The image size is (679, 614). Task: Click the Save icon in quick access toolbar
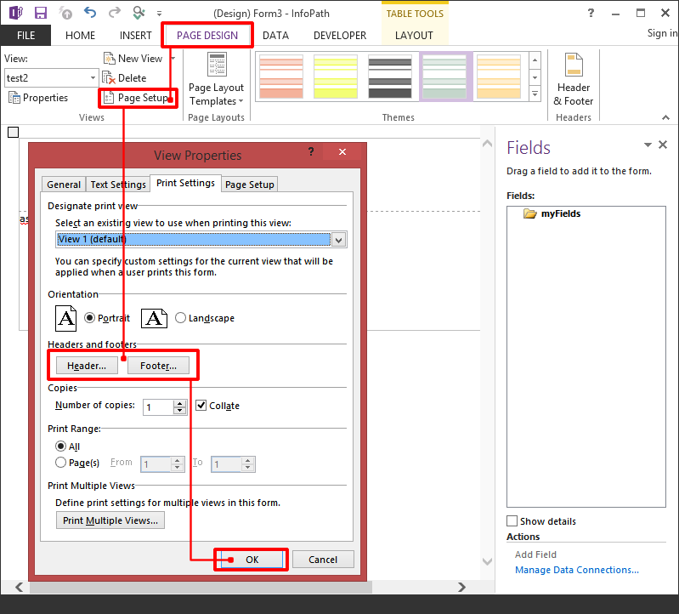(x=41, y=13)
